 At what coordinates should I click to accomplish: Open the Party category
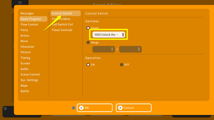[x=24, y=30]
